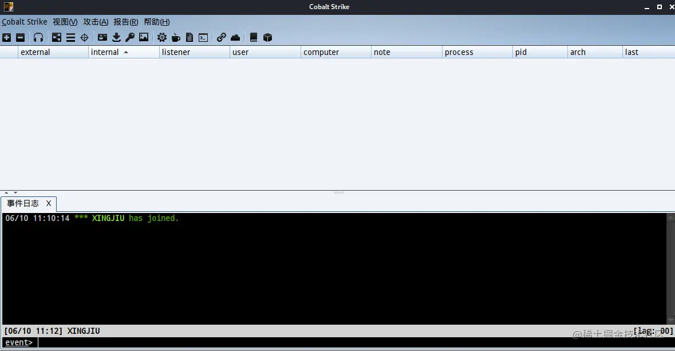Open listeners with the headphones icon
Image resolution: width=675 pixels, height=351 pixels.
click(38, 37)
